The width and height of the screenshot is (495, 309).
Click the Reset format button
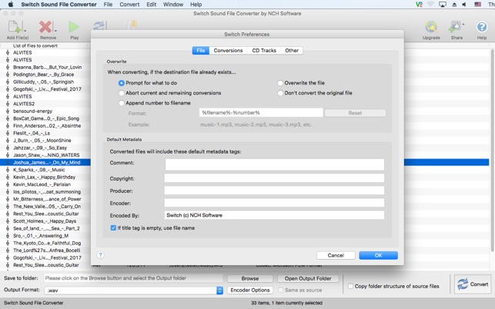(355, 113)
